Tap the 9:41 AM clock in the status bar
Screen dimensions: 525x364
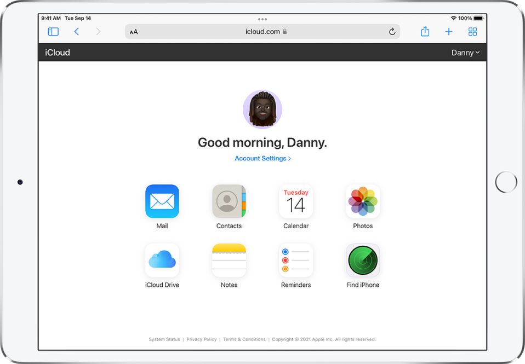point(51,18)
